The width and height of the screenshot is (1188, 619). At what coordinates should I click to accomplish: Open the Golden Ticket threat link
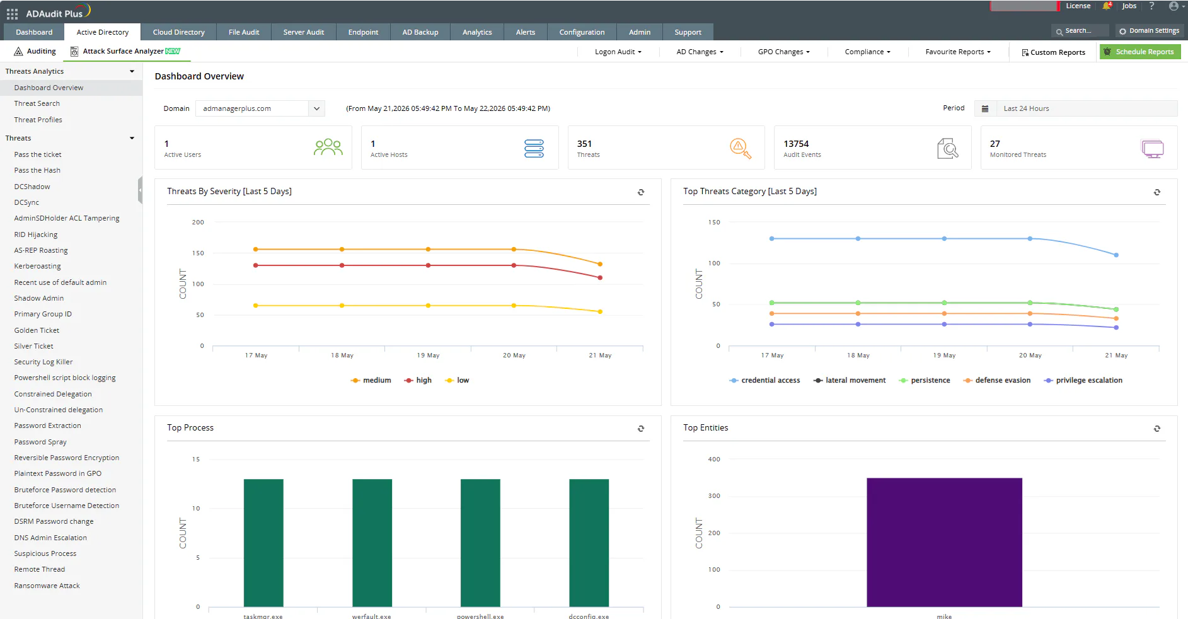coord(37,330)
